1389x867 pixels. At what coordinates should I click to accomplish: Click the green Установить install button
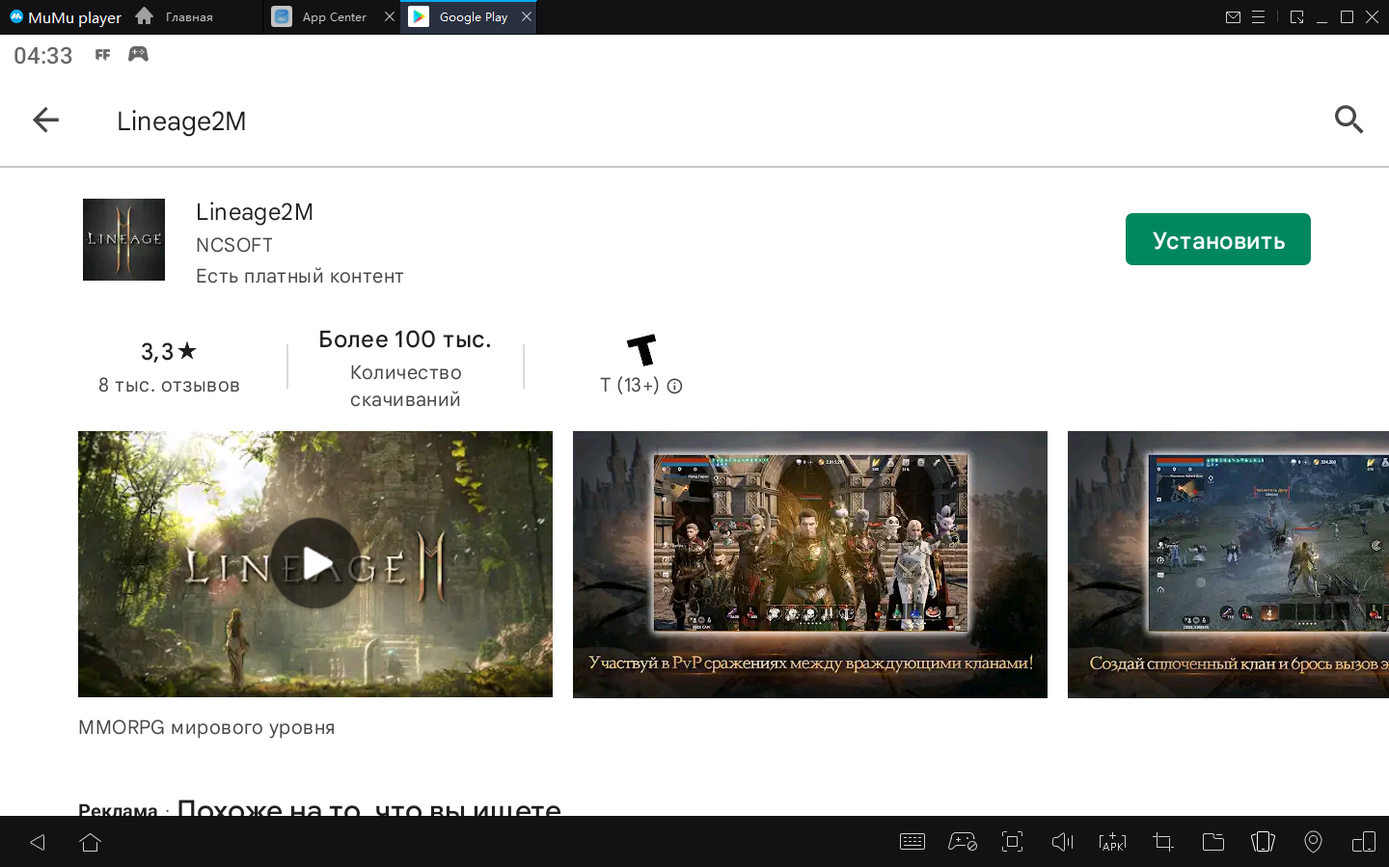click(x=1217, y=239)
